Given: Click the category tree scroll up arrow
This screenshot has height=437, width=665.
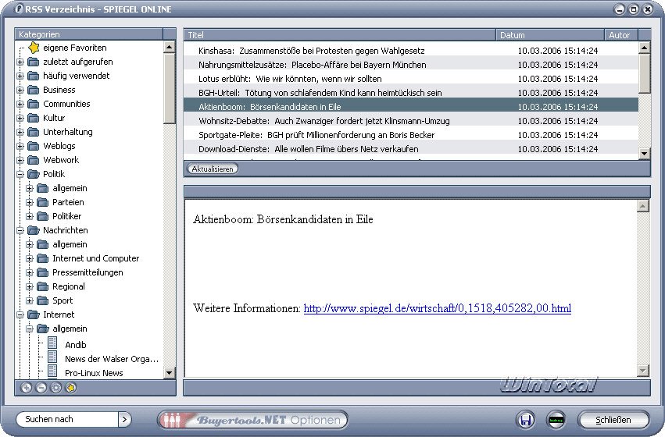Looking at the screenshot, I should point(170,47).
